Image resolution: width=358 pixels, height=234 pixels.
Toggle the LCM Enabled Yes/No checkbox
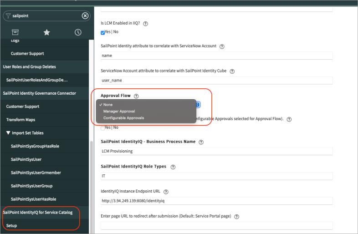(103, 33)
